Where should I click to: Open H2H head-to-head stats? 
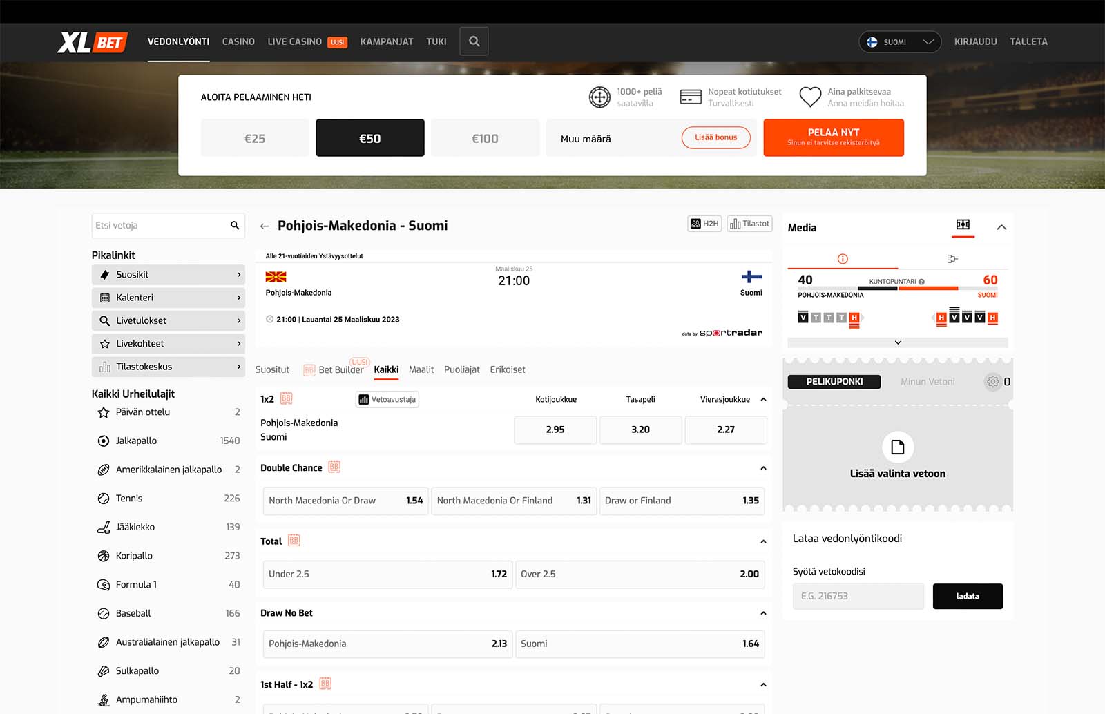[704, 224]
